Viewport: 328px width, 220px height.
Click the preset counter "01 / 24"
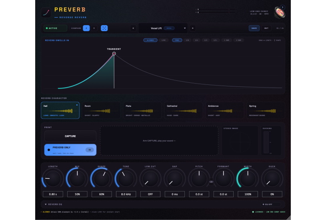(x=280, y=28)
